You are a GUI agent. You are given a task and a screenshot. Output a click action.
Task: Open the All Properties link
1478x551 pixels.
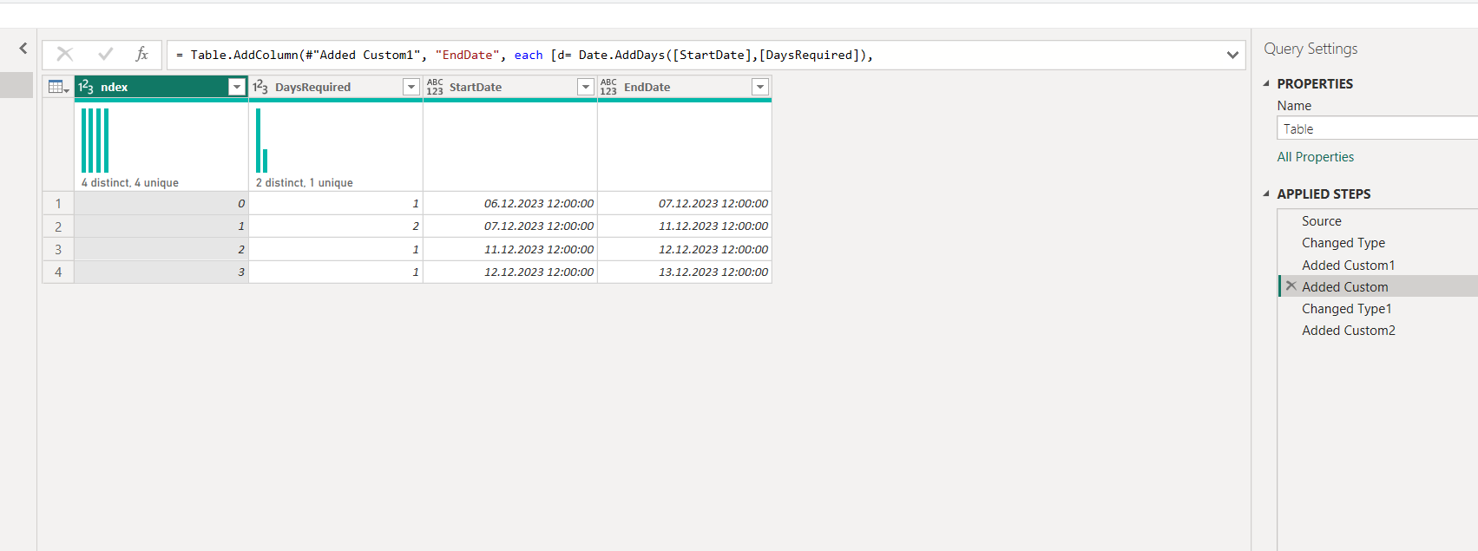click(1315, 157)
